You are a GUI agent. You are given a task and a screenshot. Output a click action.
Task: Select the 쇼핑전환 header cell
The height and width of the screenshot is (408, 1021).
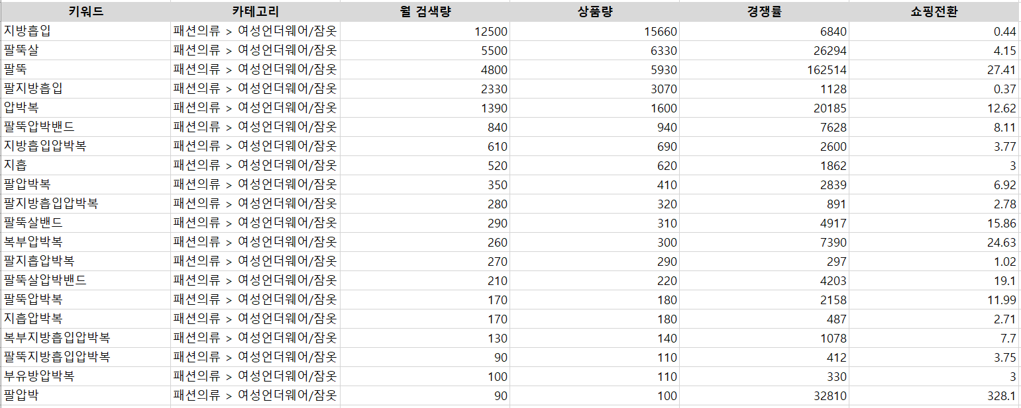coord(934,12)
